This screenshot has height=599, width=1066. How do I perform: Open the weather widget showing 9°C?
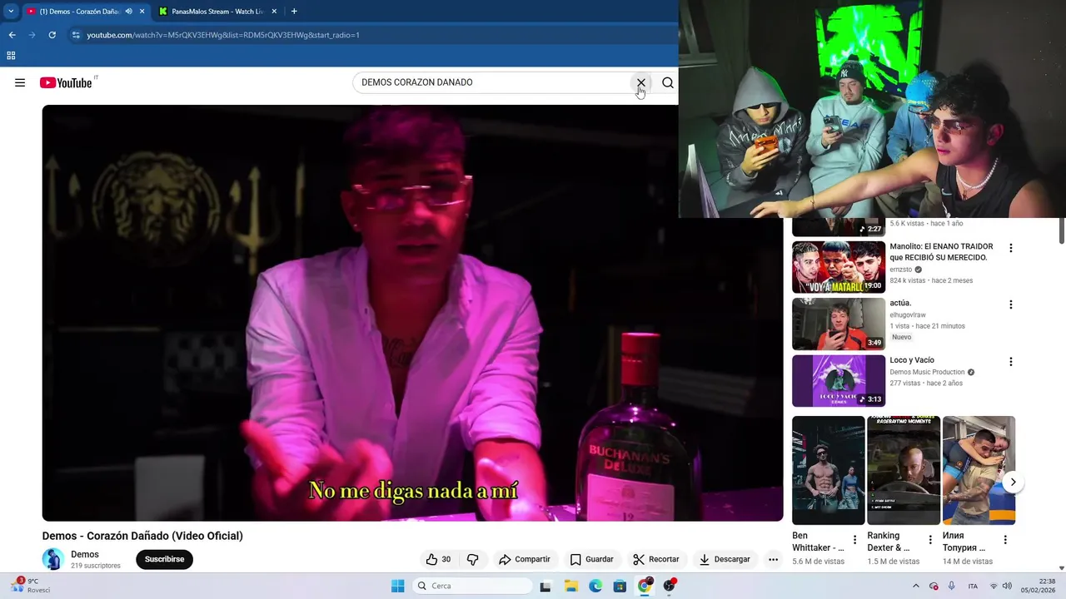click(32, 586)
